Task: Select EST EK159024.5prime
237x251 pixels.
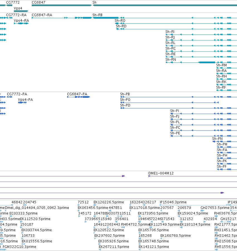Action: coord(193,213)
